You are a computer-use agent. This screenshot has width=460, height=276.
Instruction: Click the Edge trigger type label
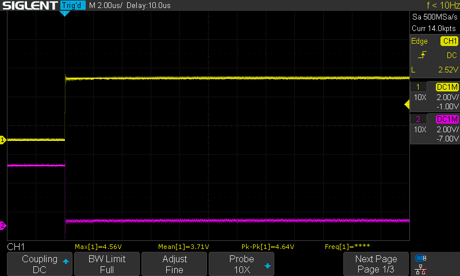tap(419, 41)
